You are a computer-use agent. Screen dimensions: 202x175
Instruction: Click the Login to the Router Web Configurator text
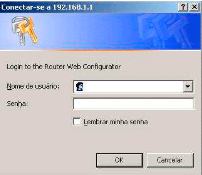pos(64,67)
